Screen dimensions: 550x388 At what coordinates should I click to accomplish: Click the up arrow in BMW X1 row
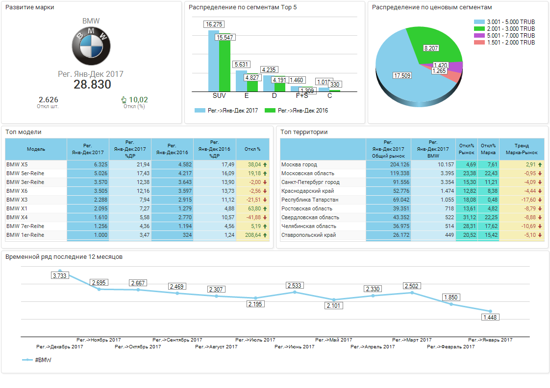(265, 208)
